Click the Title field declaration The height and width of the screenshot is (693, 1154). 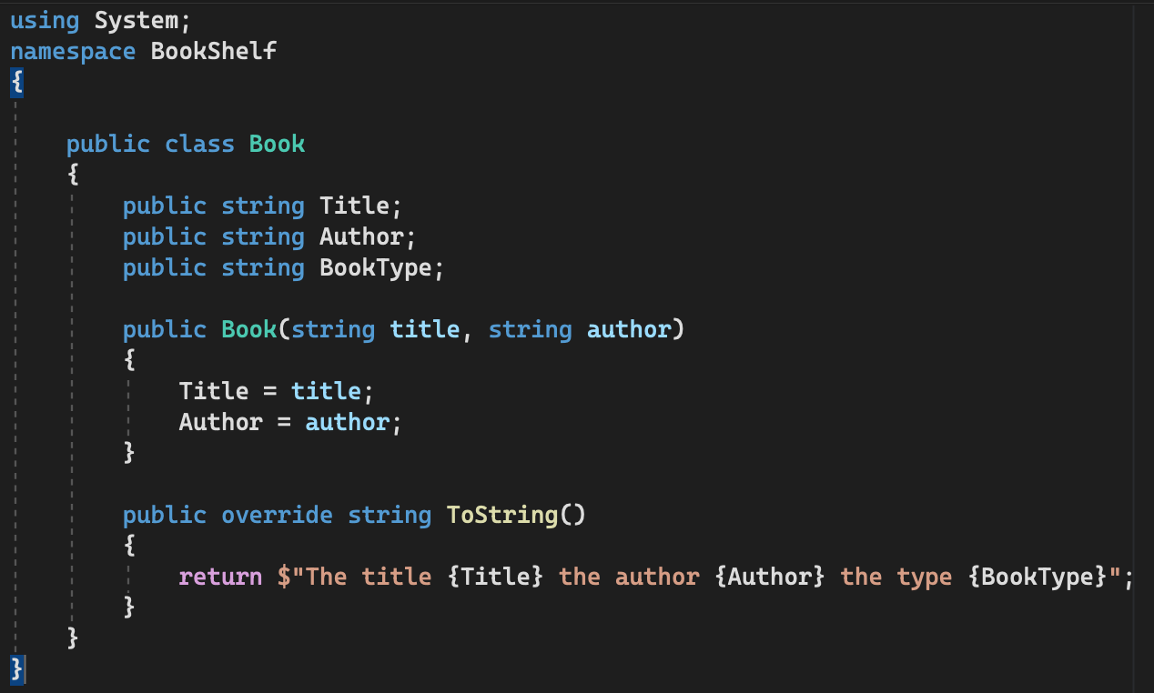(354, 206)
